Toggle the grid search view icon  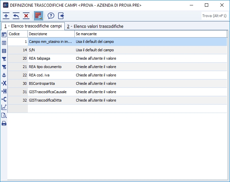tap(38, 16)
